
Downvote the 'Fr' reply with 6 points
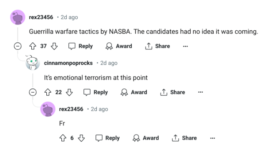tap(81, 138)
